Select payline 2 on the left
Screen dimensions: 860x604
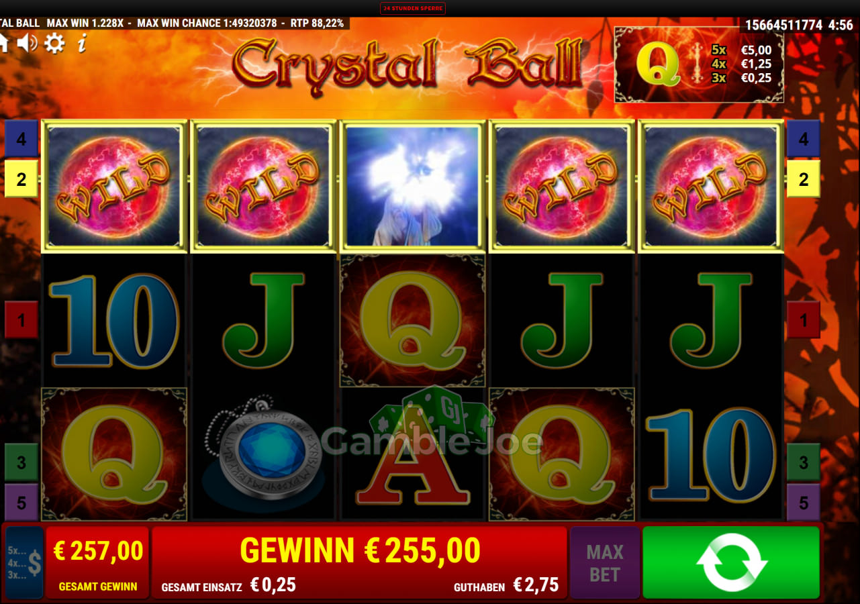(x=21, y=179)
